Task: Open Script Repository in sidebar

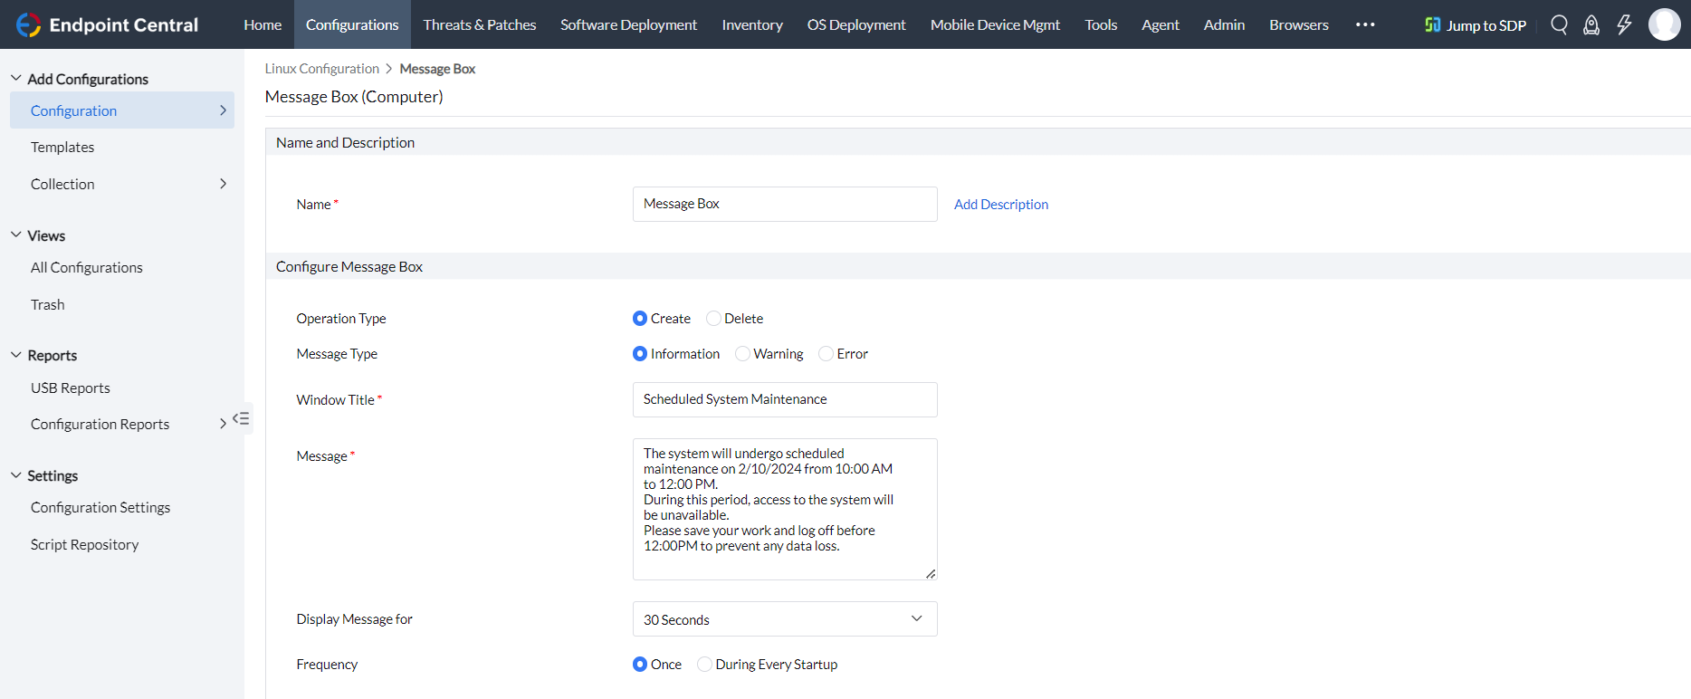Action: pos(85,544)
